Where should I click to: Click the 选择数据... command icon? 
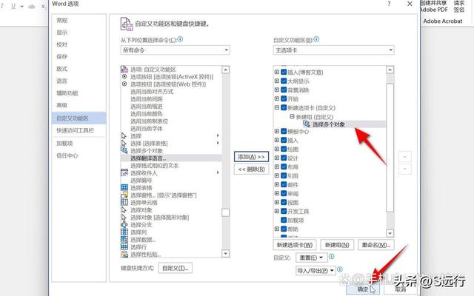point(124,239)
